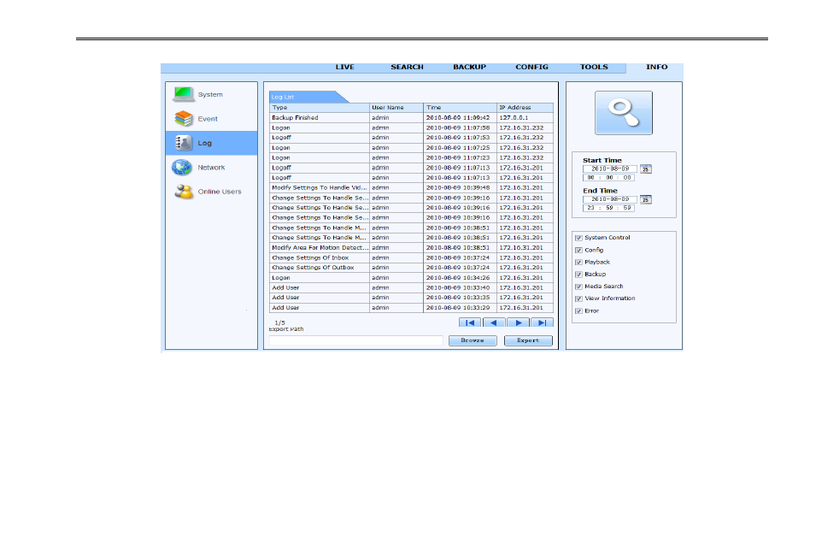Viewport: 816px width, 544px height.
Task: Click the 127.0.0.1 IP address cell
Action: tap(525, 118)
